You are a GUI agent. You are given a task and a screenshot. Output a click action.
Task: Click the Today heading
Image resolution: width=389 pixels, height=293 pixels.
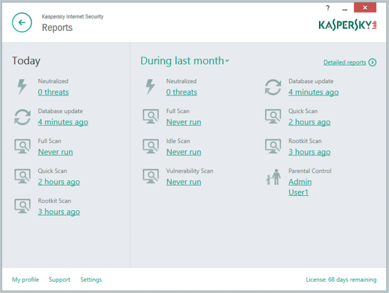coord(26,61)
